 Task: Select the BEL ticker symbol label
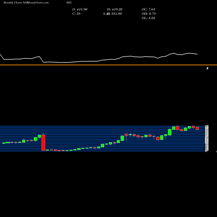(69, 3)
